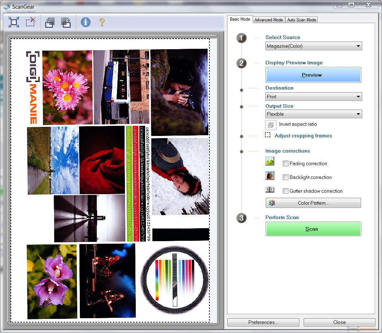Open the blue Information icon
The width and height of the screenshot is (382, 333).
[x=86, y=22]
